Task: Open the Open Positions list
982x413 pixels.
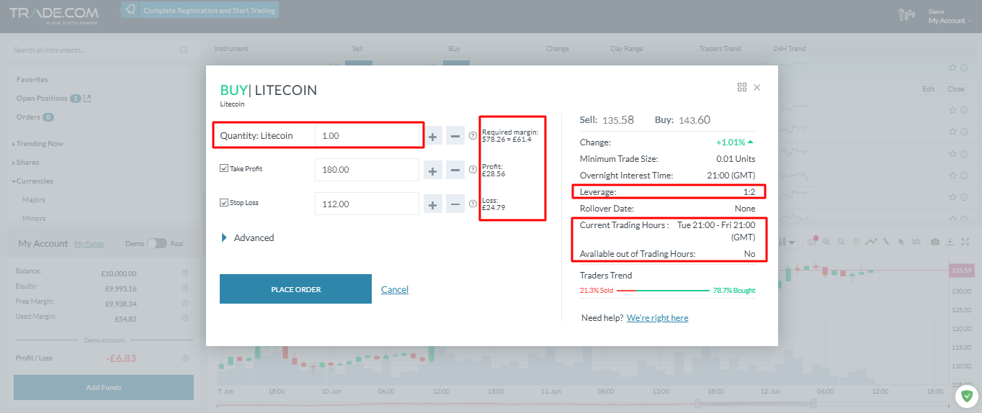Action: [x=42, y=99]
